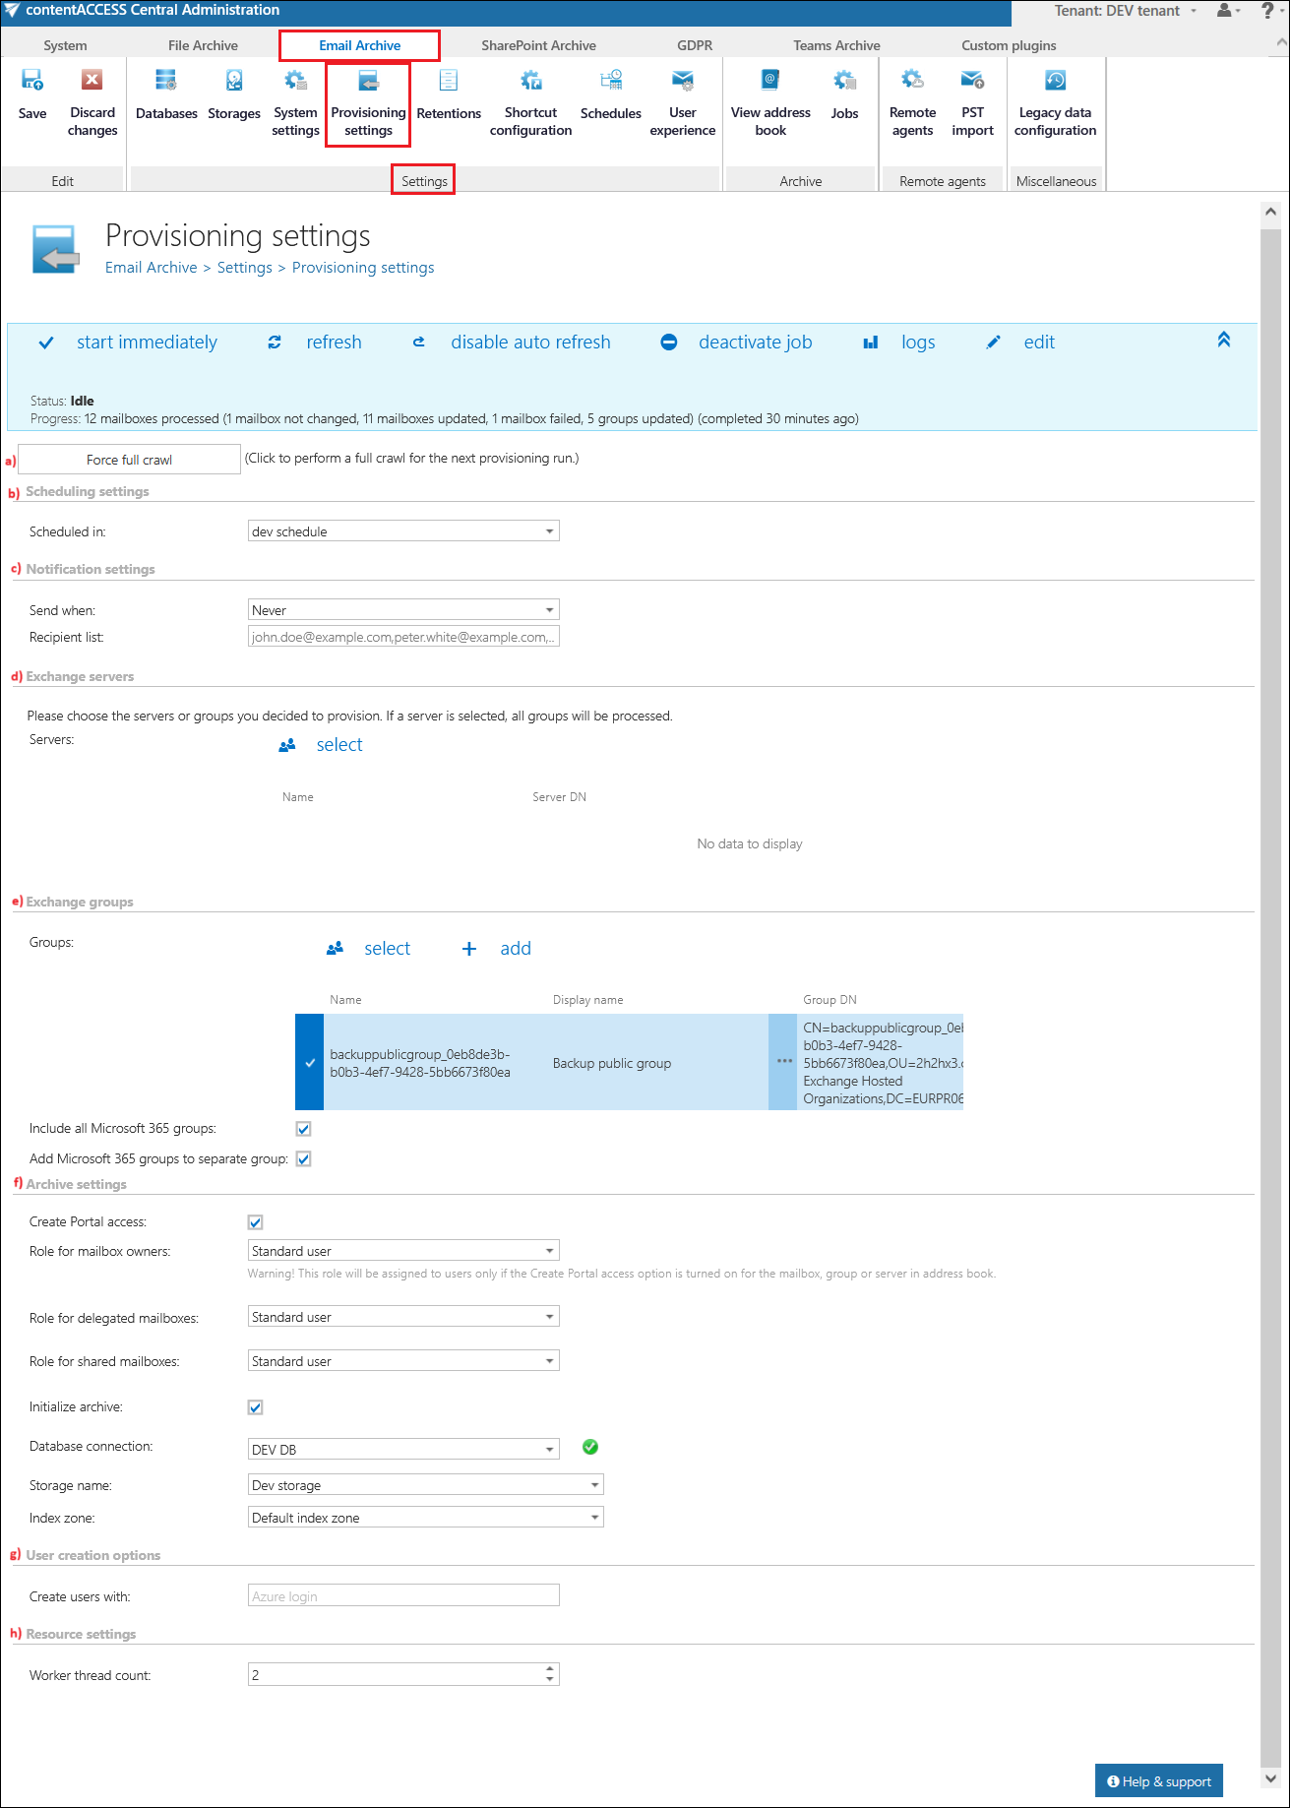Toggle Create Portal access checkbox
The image size is (1290, 1808).
tap(256, 1222)
